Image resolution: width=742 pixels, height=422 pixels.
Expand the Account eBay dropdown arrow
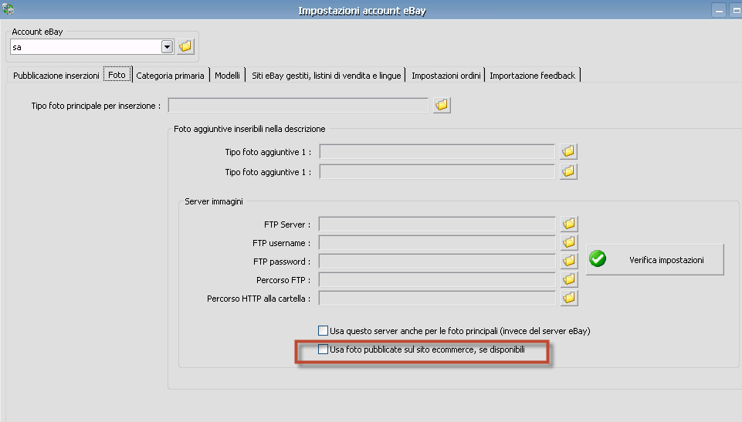(167, 47)
